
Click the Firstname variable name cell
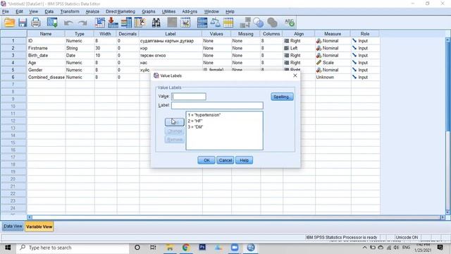point(46,48)
